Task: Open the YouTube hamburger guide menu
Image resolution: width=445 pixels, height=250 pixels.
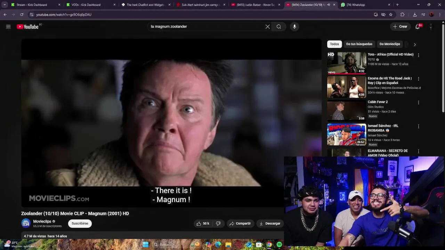Action: point(8,27)
